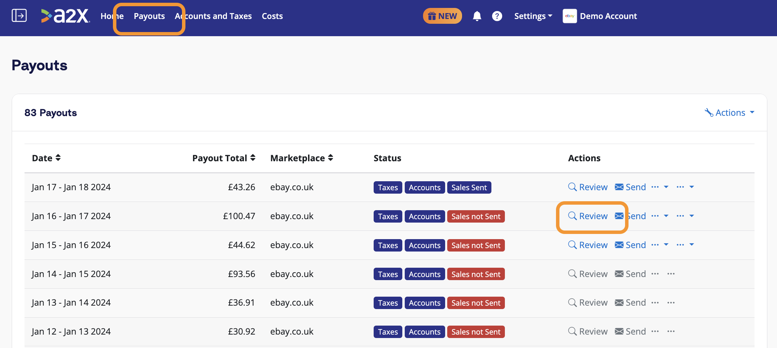Click the Taxes badge on the £93.56 row
Viewport: 777px width, 348px height.
click(x=388, y=274)
